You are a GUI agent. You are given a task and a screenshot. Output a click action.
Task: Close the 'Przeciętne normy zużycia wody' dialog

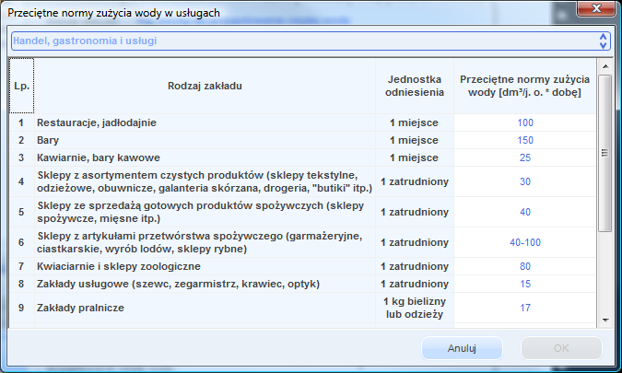[x=596, y=8]
